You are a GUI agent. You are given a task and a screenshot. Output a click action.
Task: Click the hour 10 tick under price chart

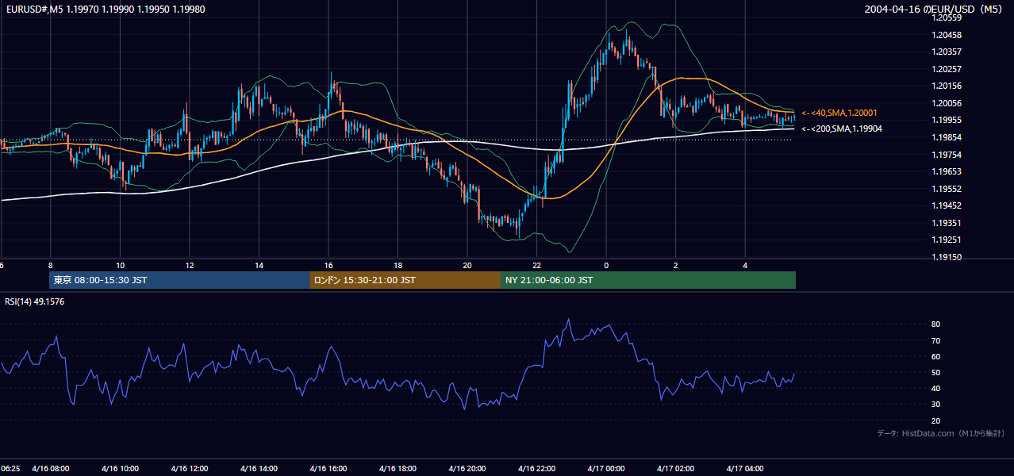pos(120,265)
